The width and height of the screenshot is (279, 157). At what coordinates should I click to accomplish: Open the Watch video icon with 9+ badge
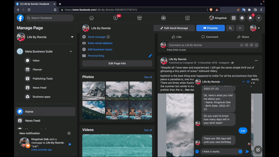tap(115, 18)
